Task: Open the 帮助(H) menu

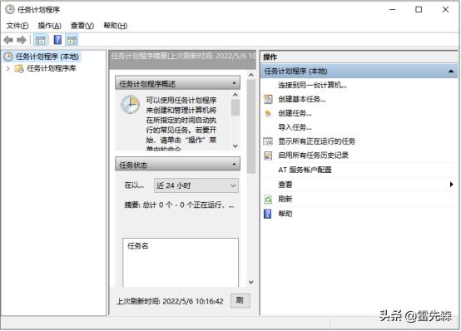Action: click(115, 26)
